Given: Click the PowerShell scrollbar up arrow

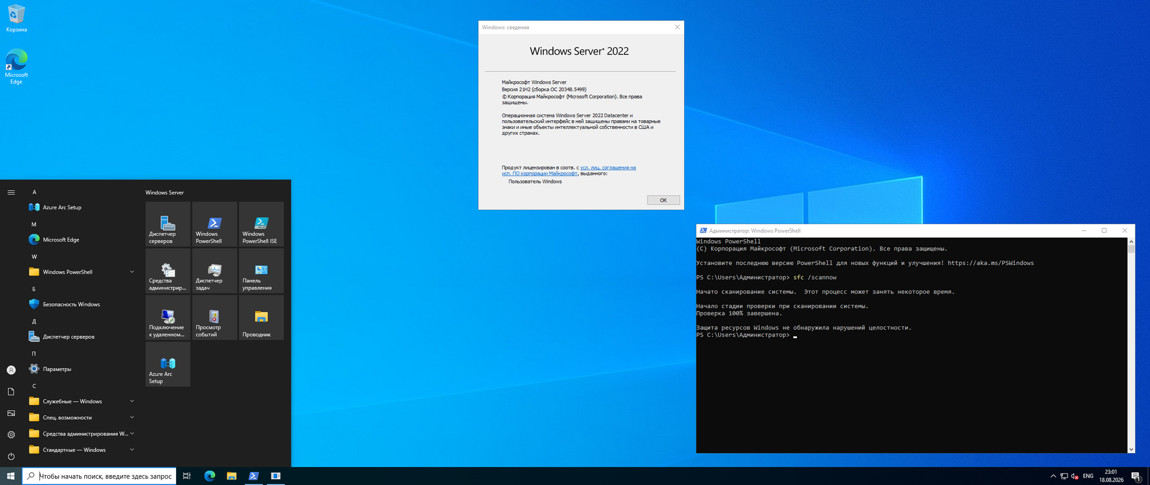Looking at the screenshot, I should [1131, 242].
